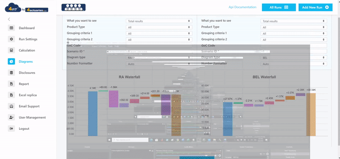The height and width of the screenshot is (159, 340).
Task: Click the +27.87K blue bar in BEL Waterfall
Action: [x=228, y=119]
